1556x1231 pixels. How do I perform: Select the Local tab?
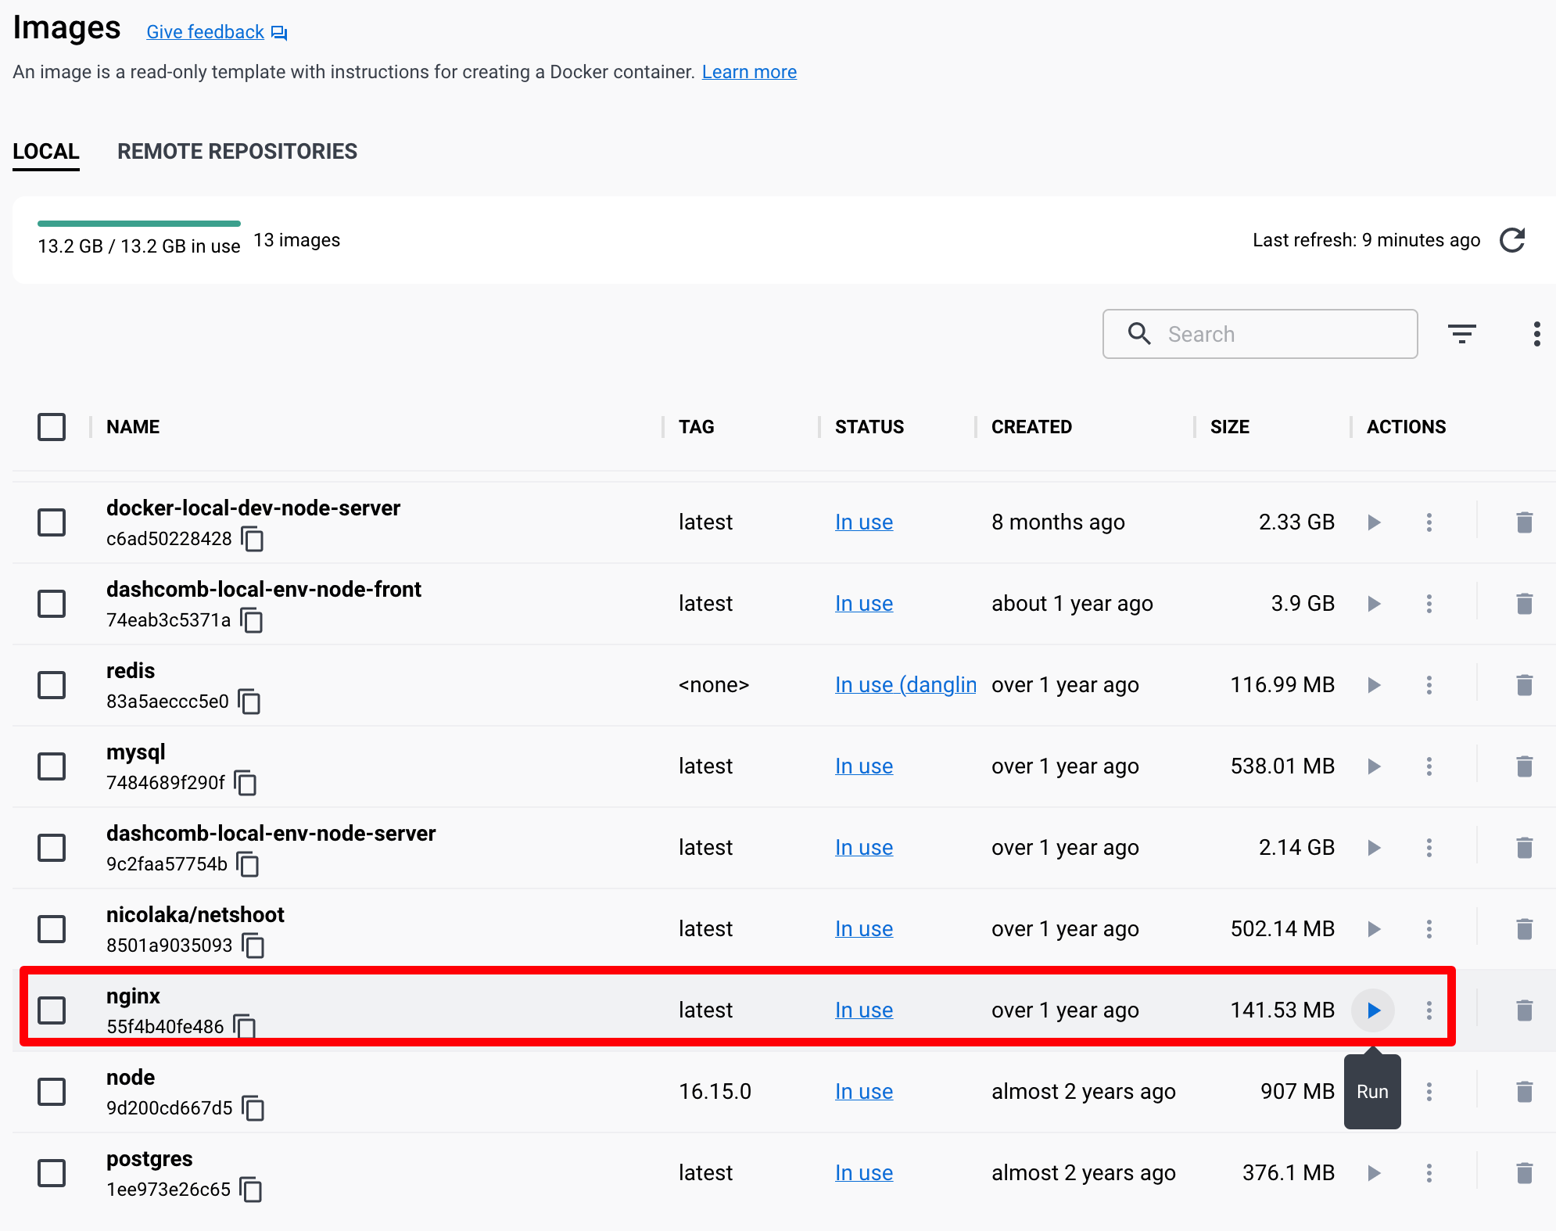pos(46,152)
